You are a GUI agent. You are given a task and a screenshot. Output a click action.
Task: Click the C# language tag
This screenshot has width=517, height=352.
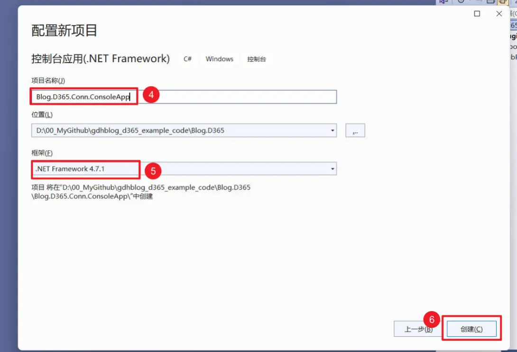click(188, 59)
